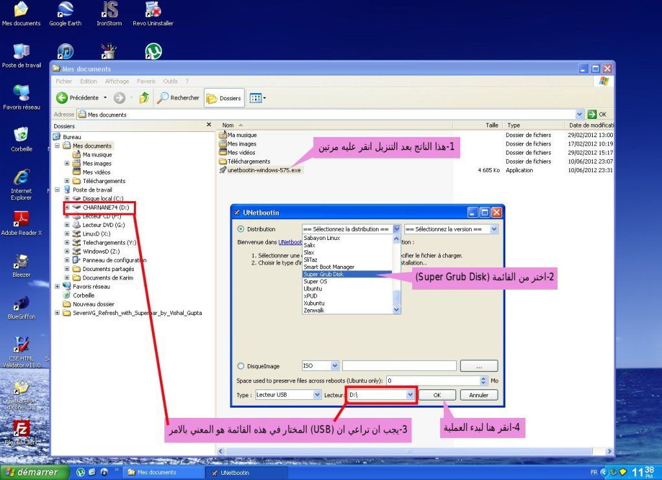The image size is (662, 480).
Task: Open the views (Affichage) toolbar dropdown
Action: (x=258, y=98)
